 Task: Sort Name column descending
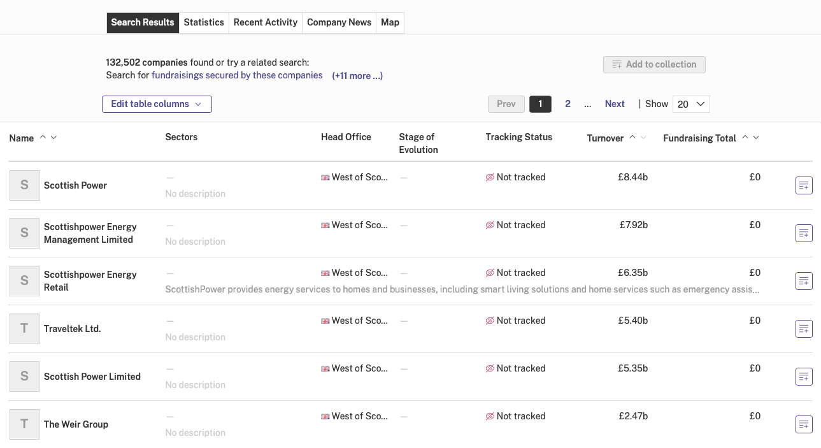(x=54, y=138)
